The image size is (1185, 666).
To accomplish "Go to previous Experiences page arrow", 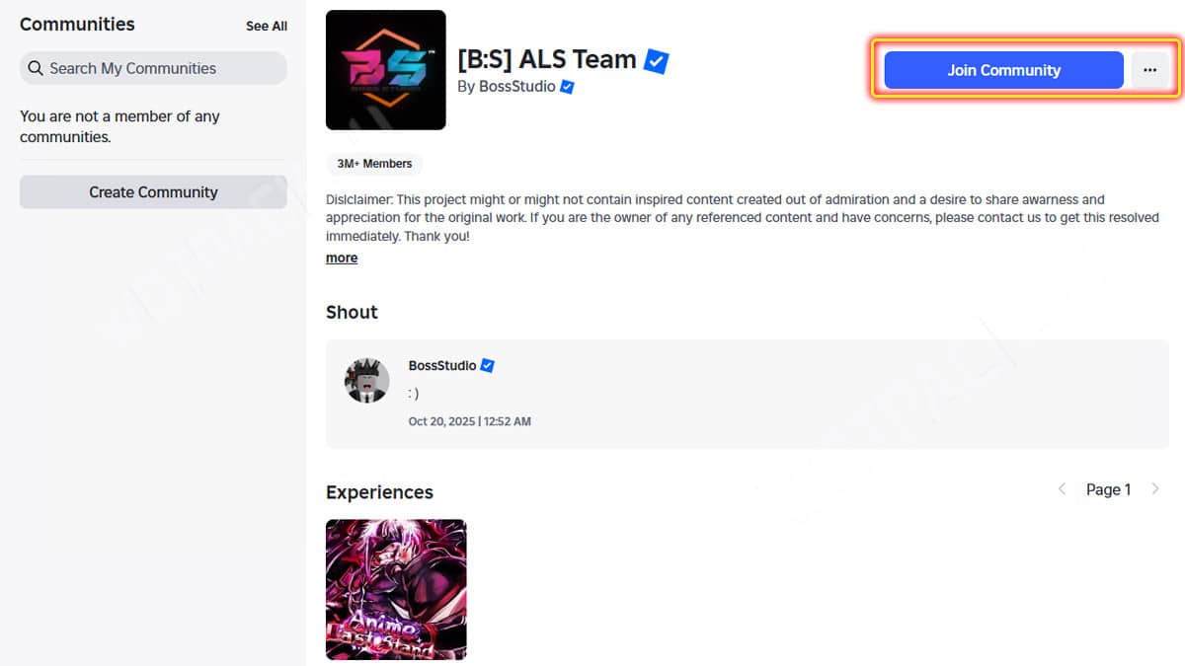I will 1063,489.
